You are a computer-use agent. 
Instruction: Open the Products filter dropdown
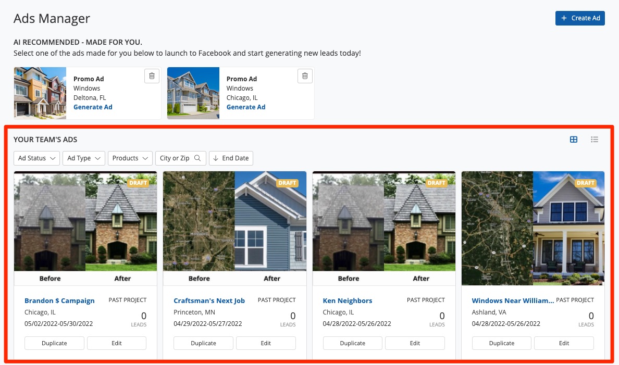(130, 158)
